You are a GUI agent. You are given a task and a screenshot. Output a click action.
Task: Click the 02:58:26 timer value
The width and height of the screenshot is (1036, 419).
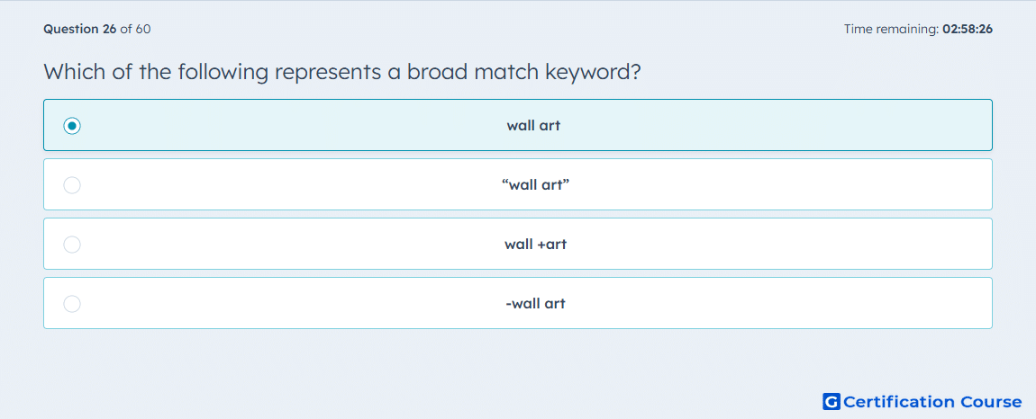pyautogui.click(x=968, y=29)
